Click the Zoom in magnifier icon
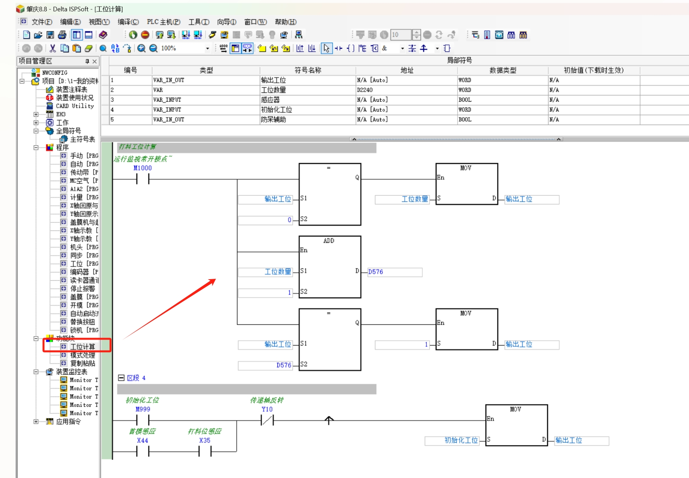 141,48
